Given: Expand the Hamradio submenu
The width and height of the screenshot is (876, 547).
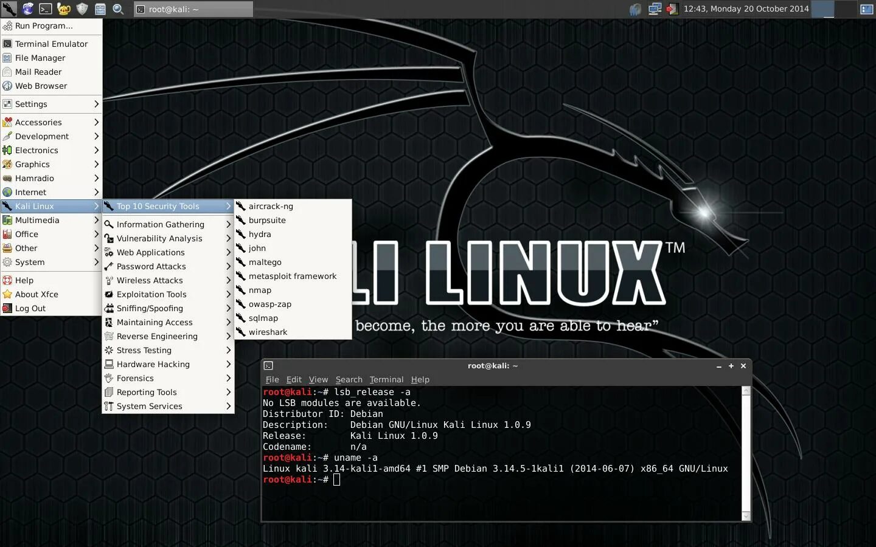Looking at the screenshot, I should (51, 178).
